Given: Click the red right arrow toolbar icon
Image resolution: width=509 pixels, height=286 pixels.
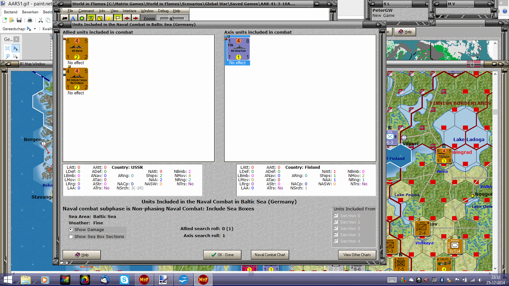Looking at the screenshot, I should point(136,18).
